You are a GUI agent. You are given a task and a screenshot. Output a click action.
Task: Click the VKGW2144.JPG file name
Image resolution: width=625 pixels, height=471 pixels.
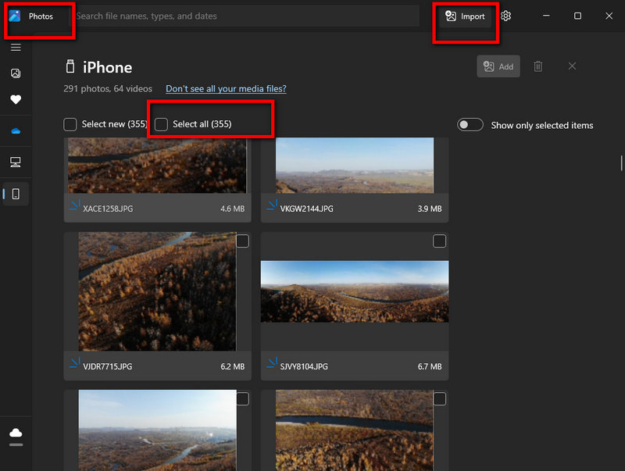306,209
